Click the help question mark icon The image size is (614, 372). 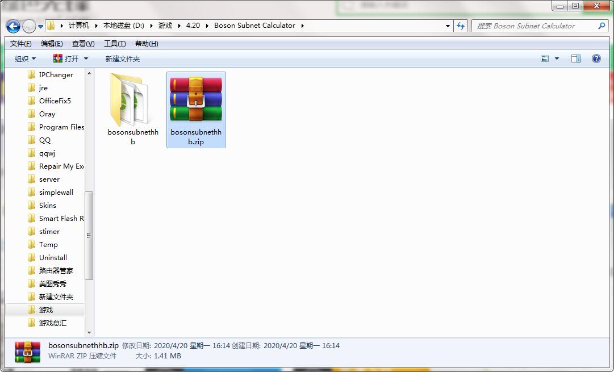pyautogui.click(x=596, y=58)
